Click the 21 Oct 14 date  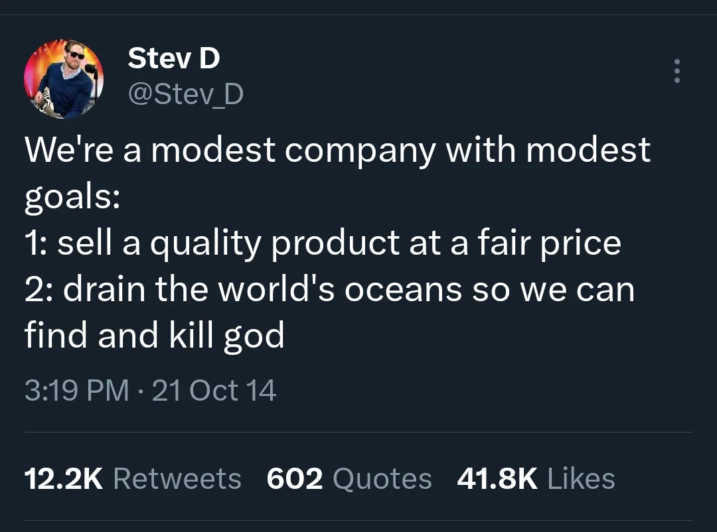pyautogui.click(x=214, y=390)
